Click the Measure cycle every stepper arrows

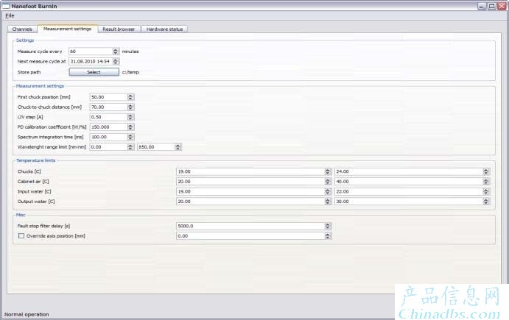pos(116,51)
